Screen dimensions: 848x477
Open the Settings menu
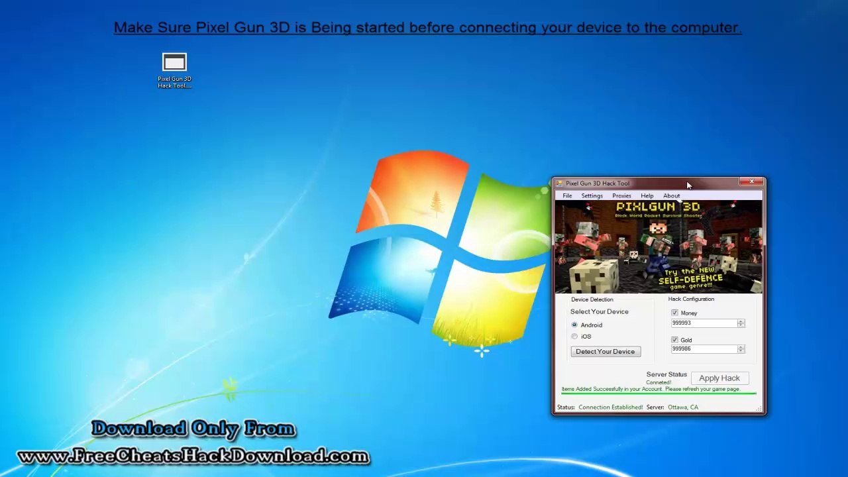[592, 196]
